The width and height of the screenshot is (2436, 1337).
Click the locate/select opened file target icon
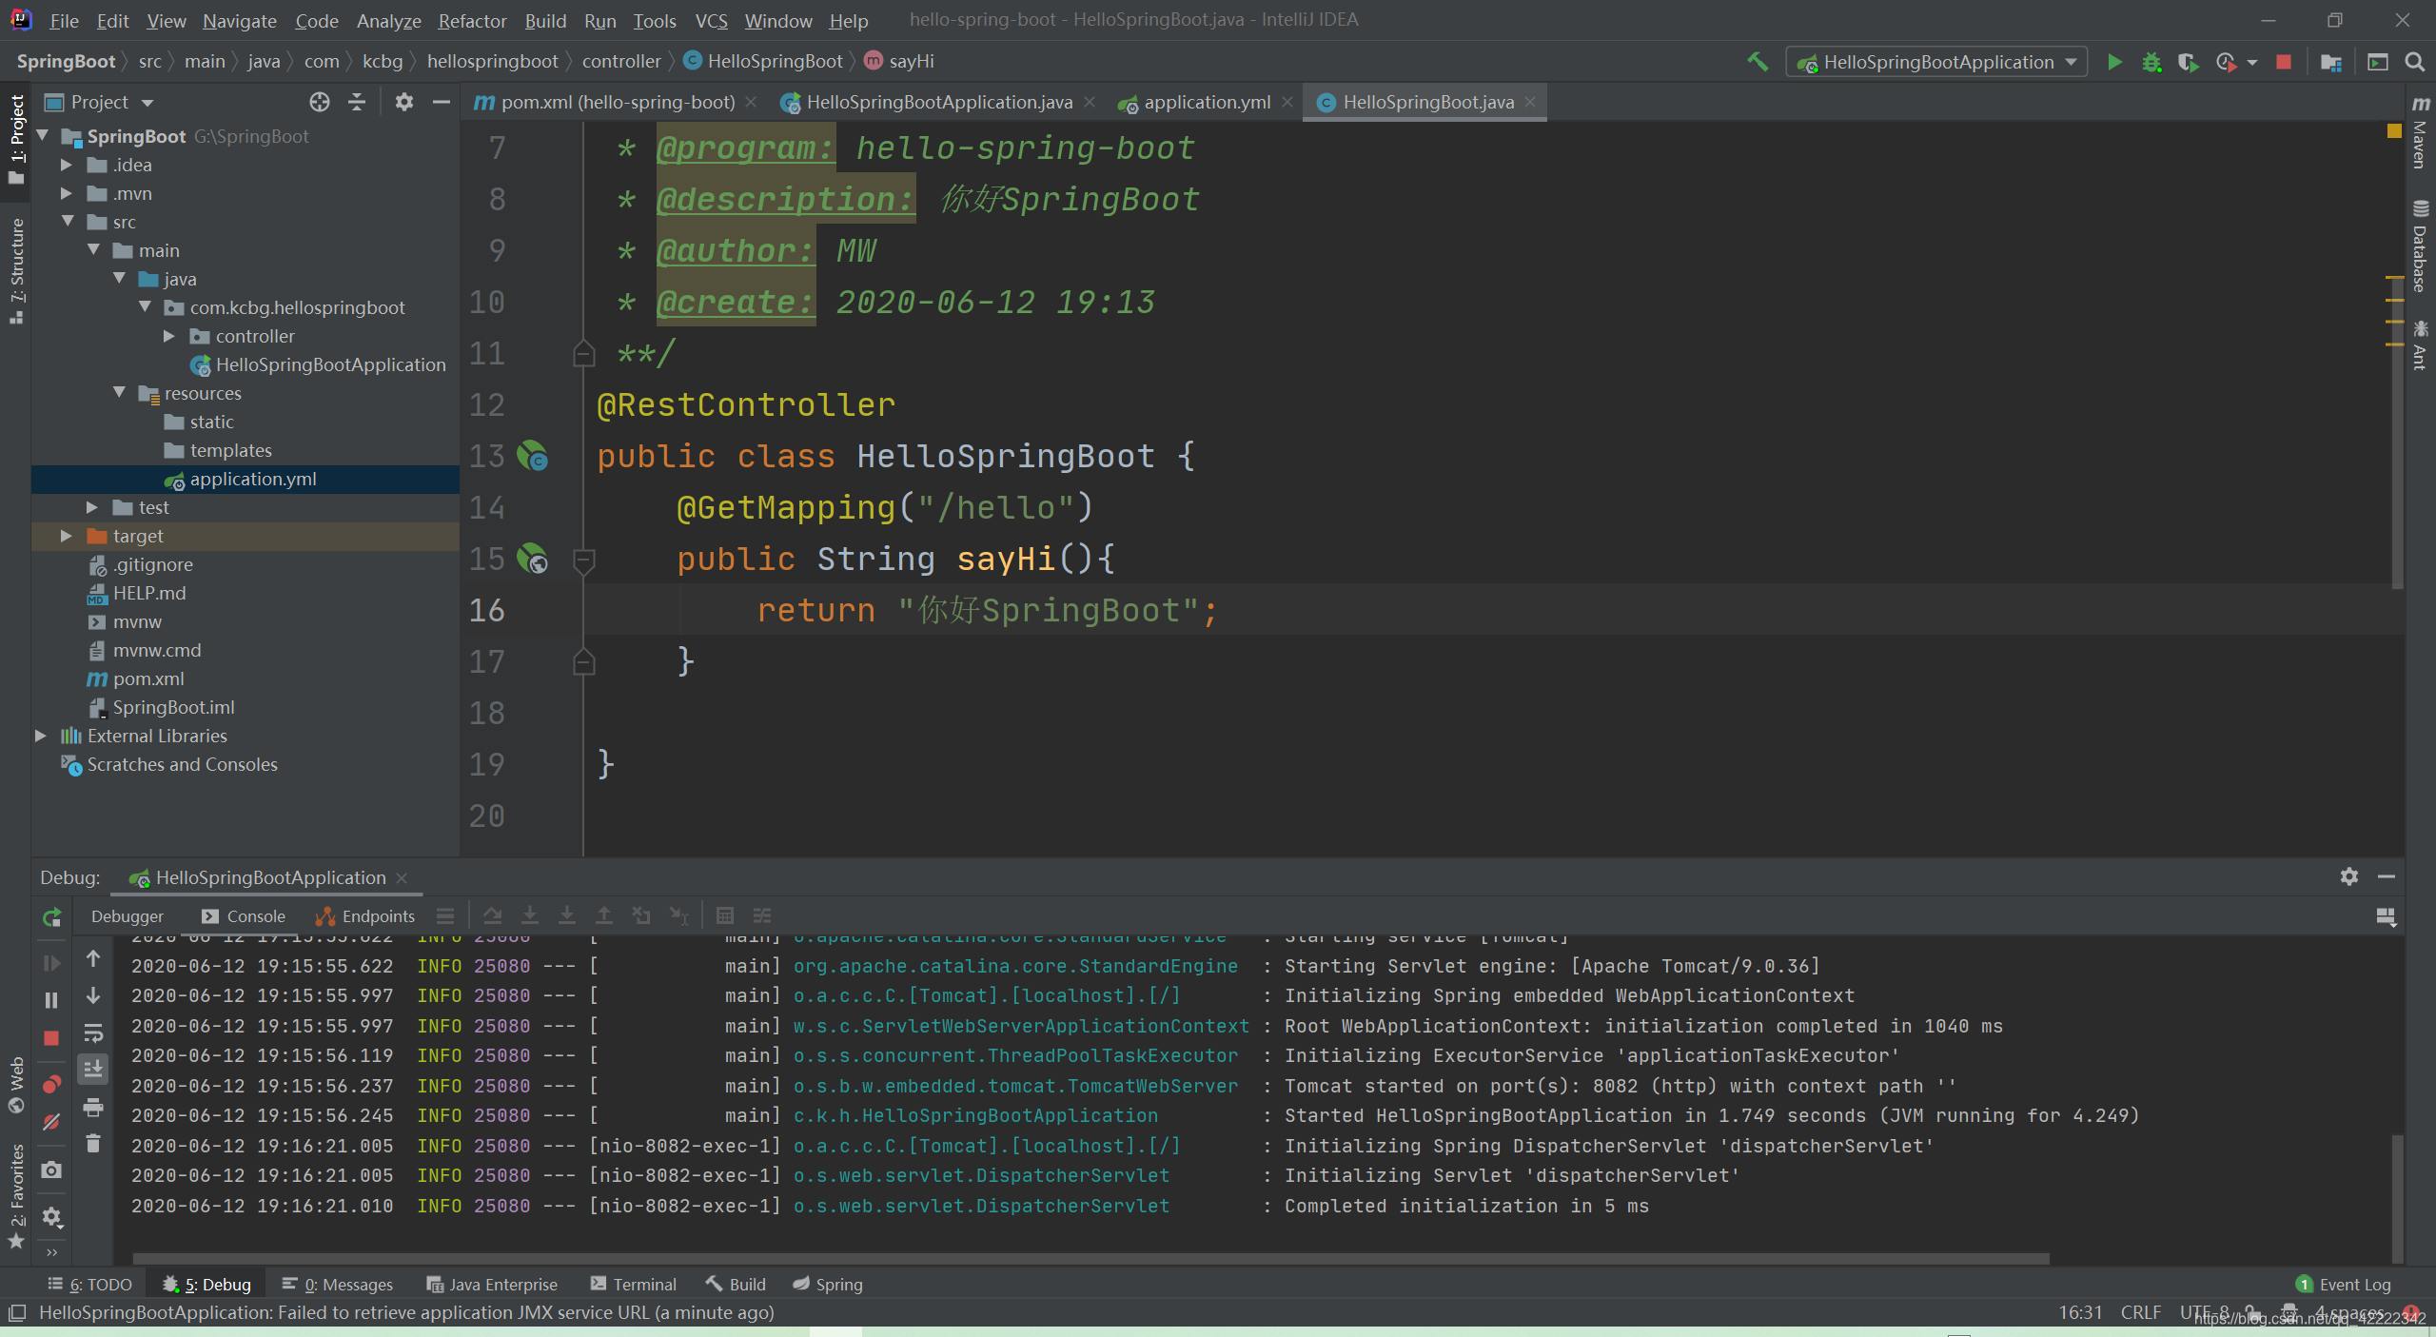tap(320, 102)
